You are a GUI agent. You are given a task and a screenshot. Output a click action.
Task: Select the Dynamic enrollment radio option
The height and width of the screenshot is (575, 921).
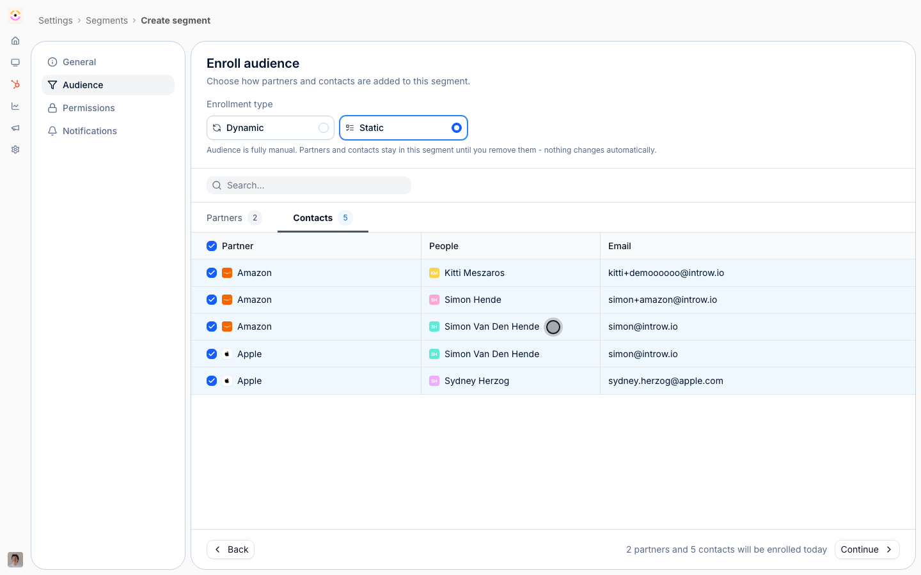(271, 128)
